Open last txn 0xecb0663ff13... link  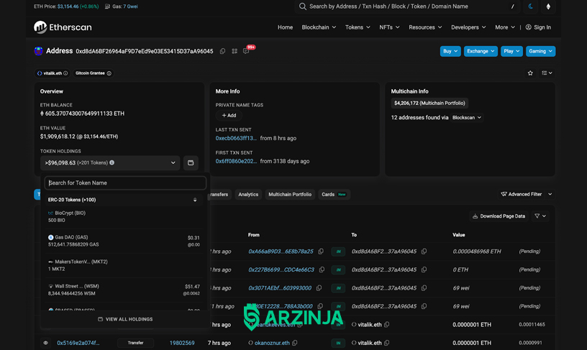coord(236,139)
